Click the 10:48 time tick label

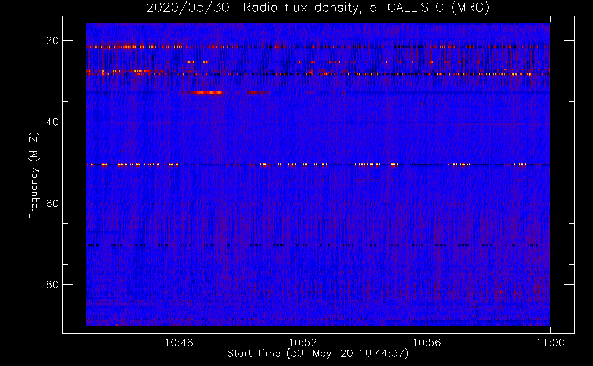(x=179, y=343)
